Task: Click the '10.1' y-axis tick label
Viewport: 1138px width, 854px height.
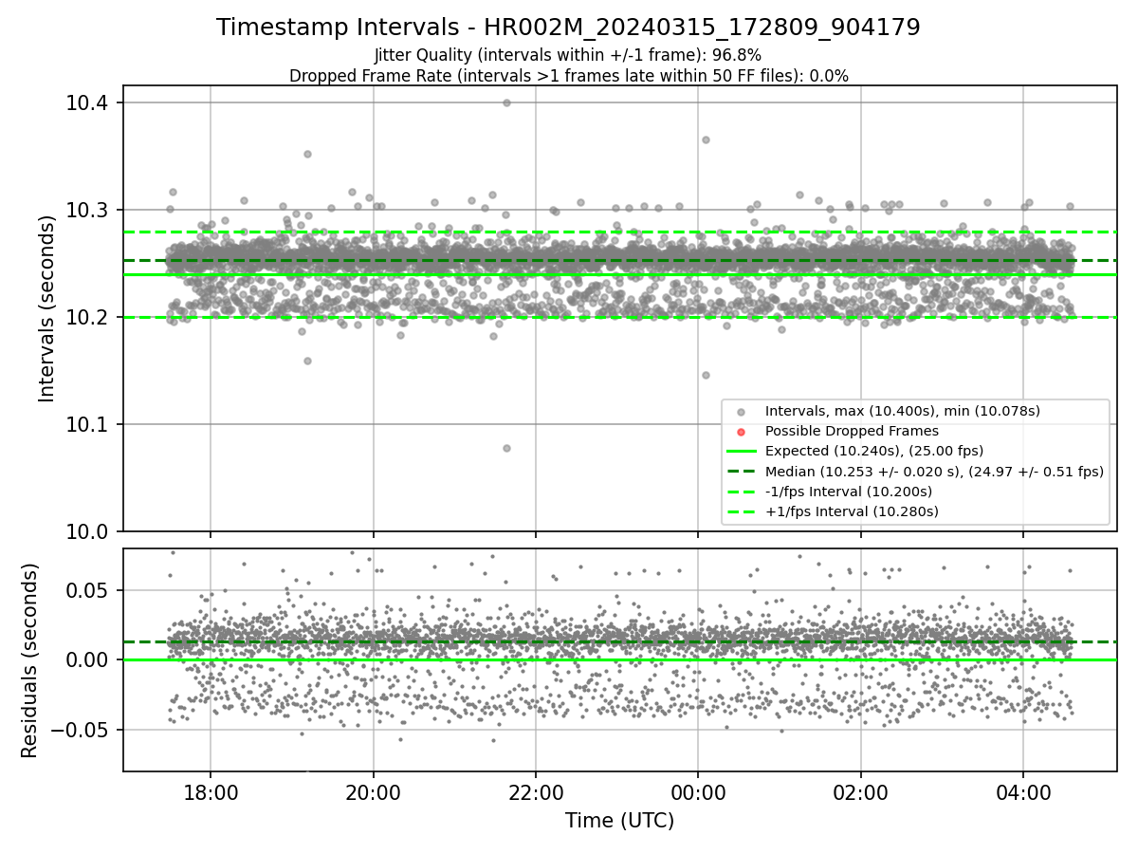Action: click(87, 424)
